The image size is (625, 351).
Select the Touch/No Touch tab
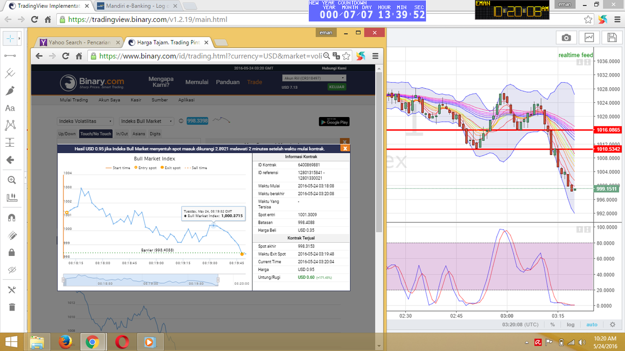click(x=96, y=134)
